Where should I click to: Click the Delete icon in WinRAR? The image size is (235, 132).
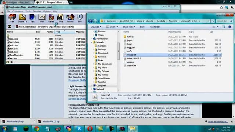pos(51,18)
